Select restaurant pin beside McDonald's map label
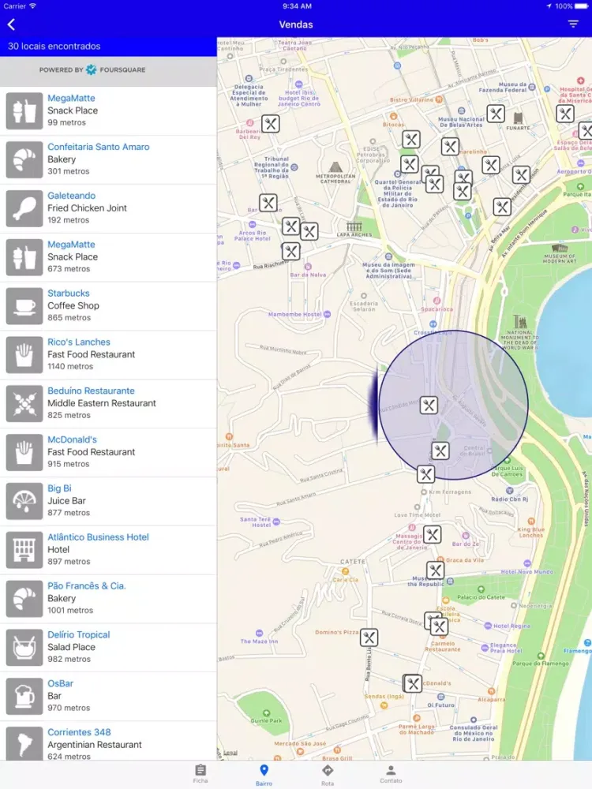 pos(413,683)
